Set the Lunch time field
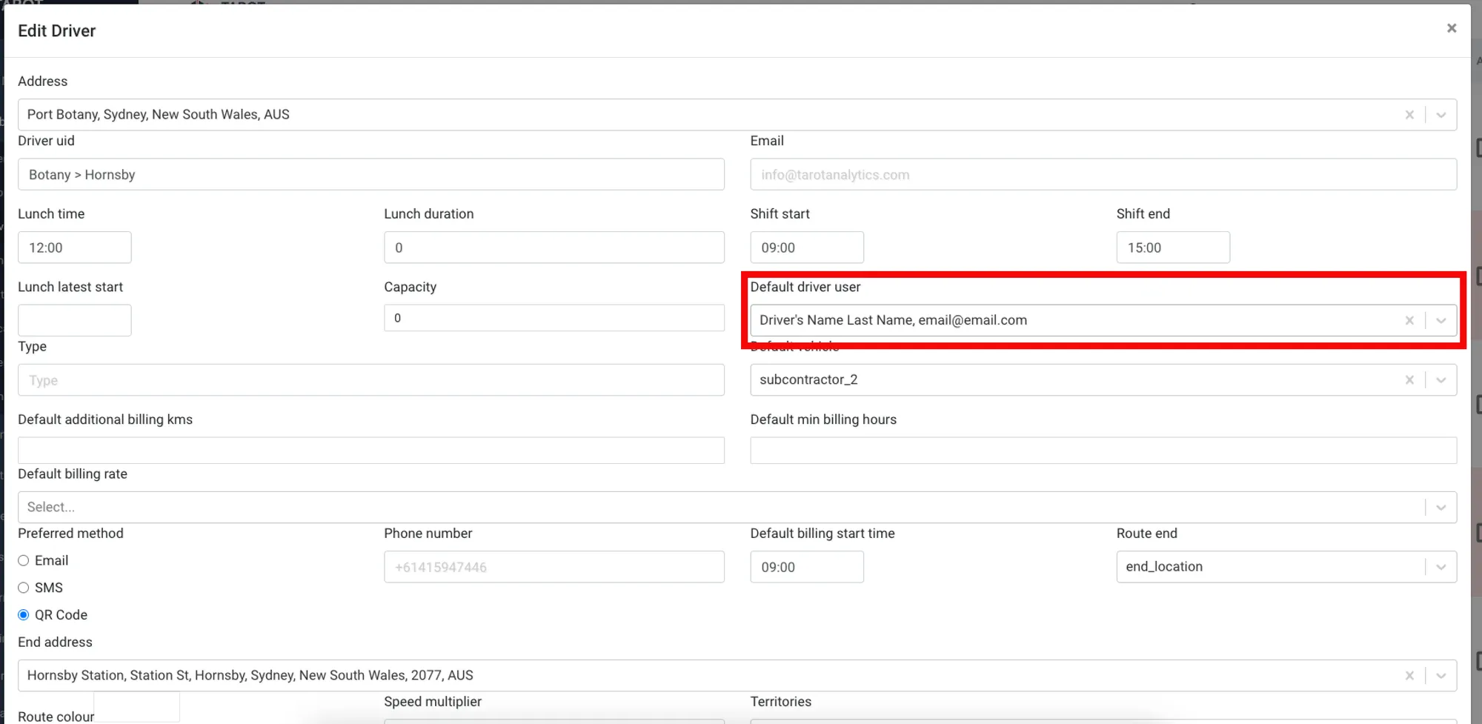Screen dimensions: 1482x724 tap(75, 248)
